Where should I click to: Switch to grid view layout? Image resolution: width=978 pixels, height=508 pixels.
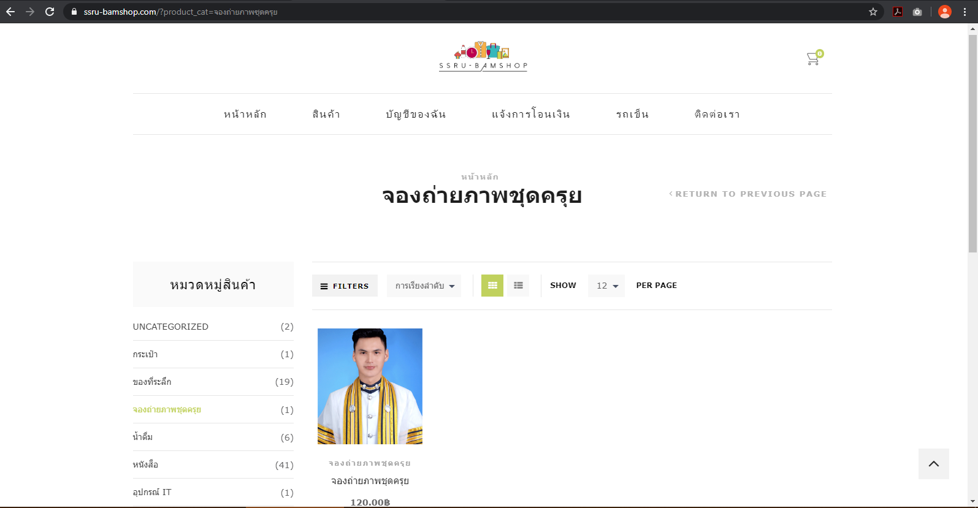pyautogui.click(x=492, y=286)
